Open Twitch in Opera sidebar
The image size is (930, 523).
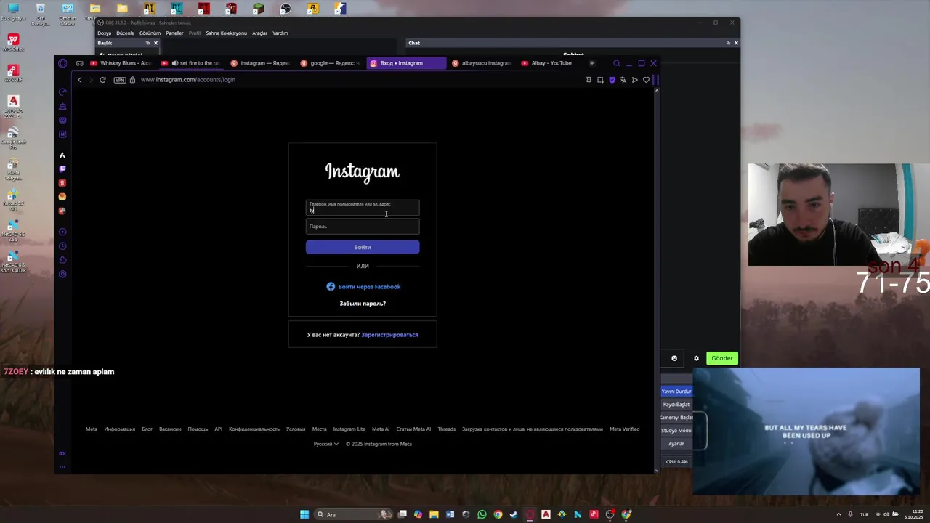62,169
